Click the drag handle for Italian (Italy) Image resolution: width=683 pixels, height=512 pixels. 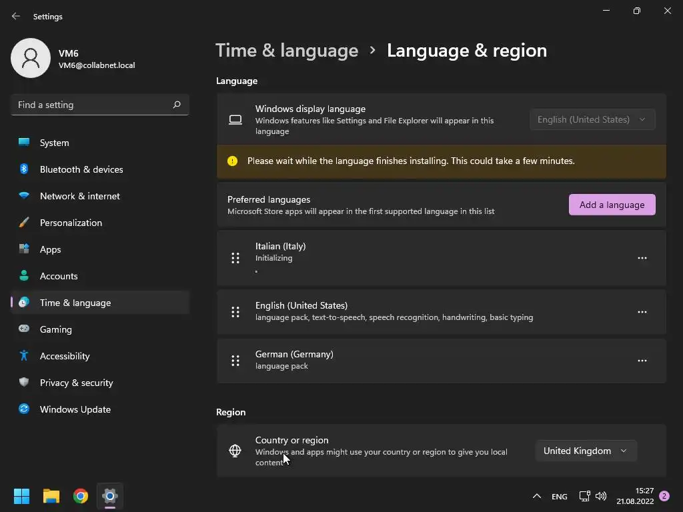click(x=235, y=258)
